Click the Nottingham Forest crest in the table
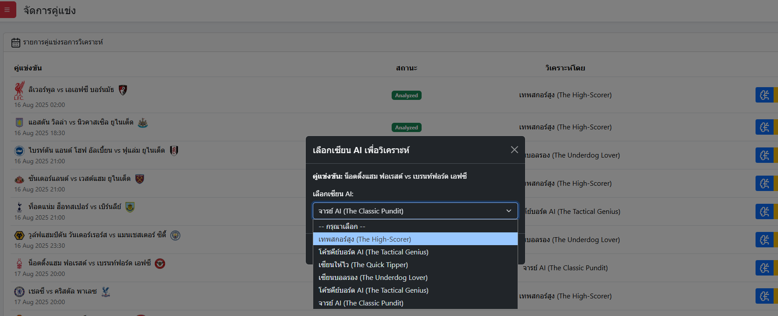Image resolution: width=778 pixels, height=316 pixels. 19,264
